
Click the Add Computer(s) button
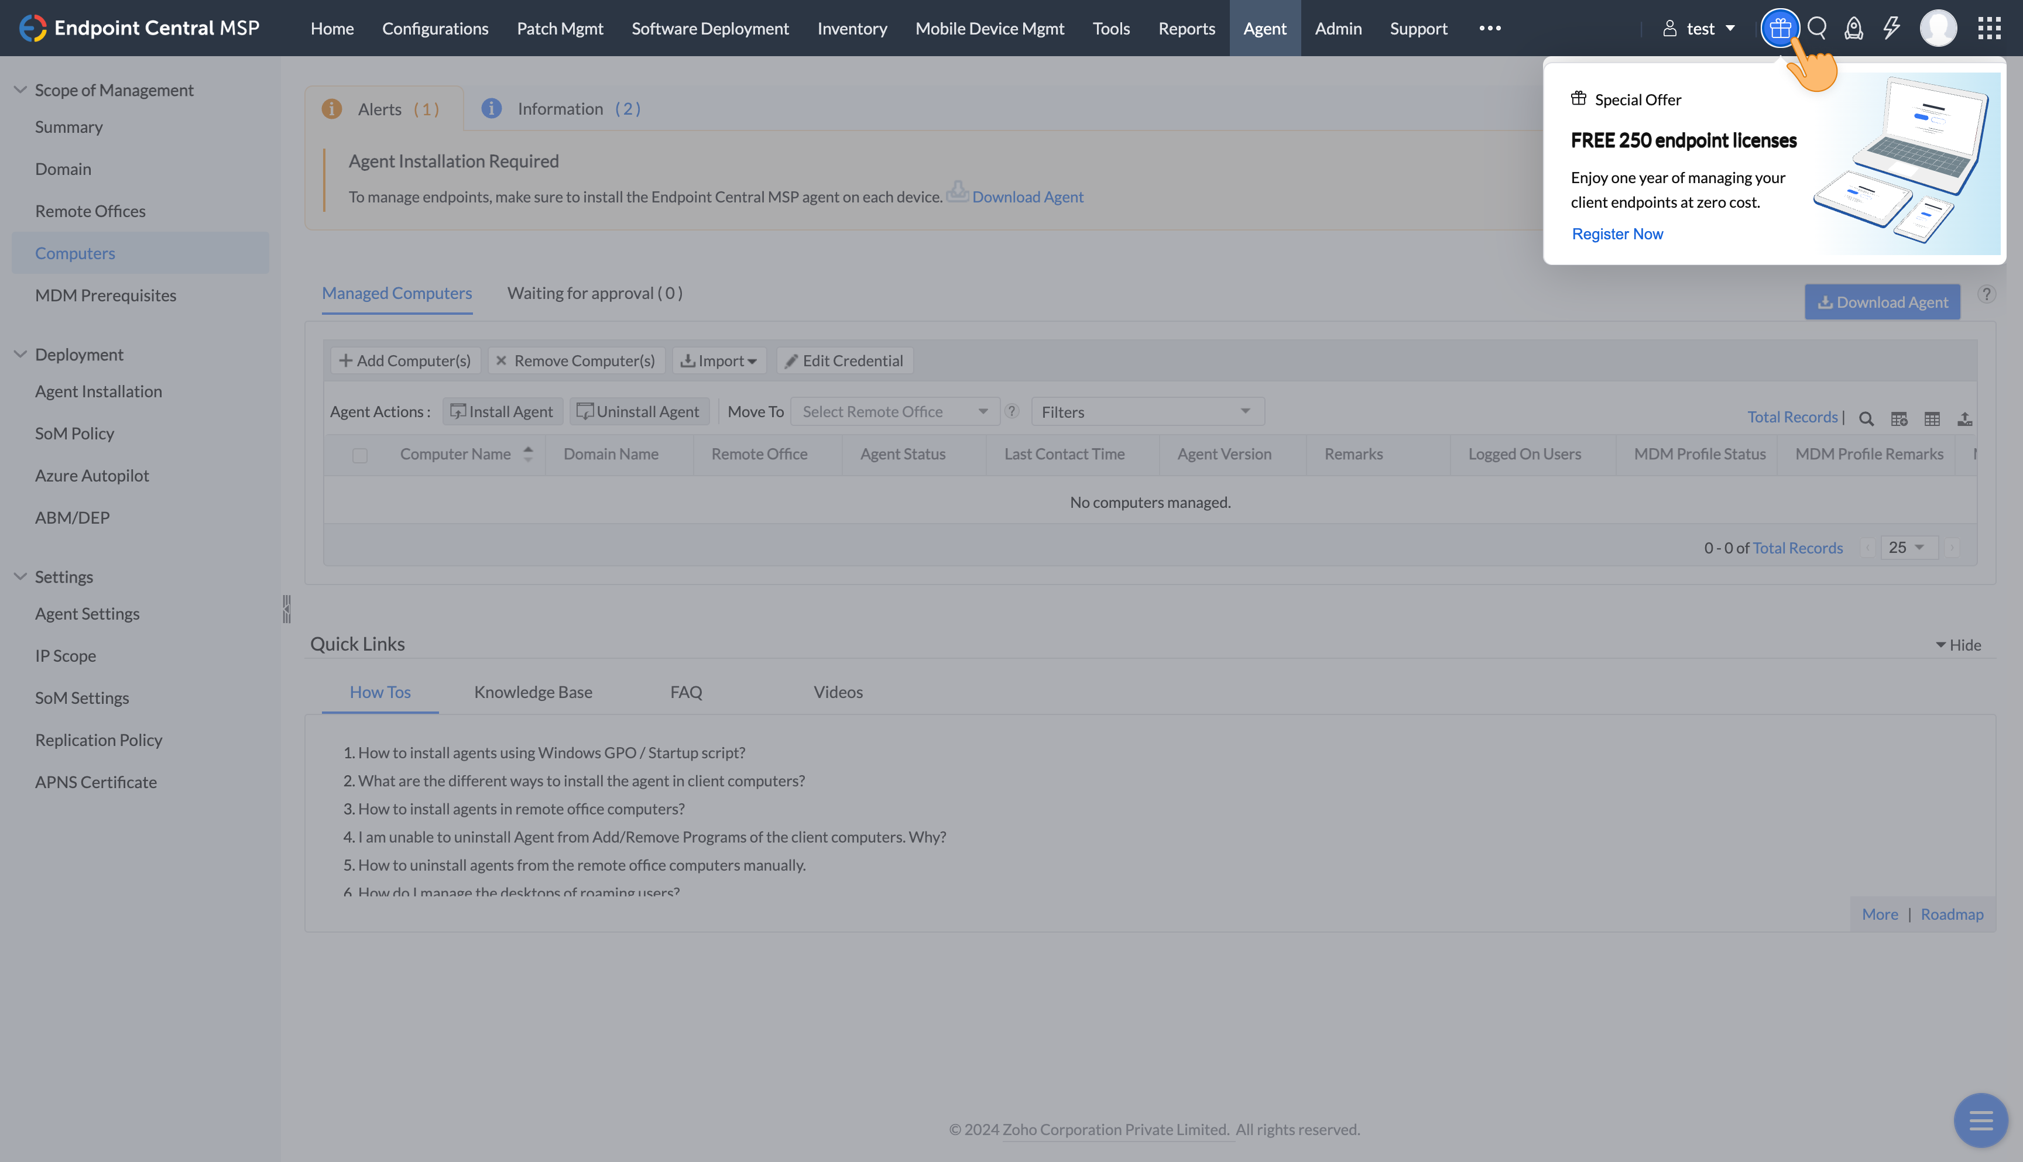406,361
